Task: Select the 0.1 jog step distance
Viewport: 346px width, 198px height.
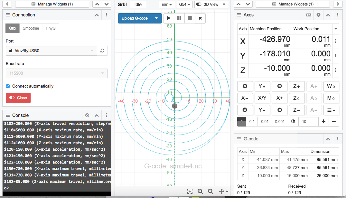Action: coord(252,122)
